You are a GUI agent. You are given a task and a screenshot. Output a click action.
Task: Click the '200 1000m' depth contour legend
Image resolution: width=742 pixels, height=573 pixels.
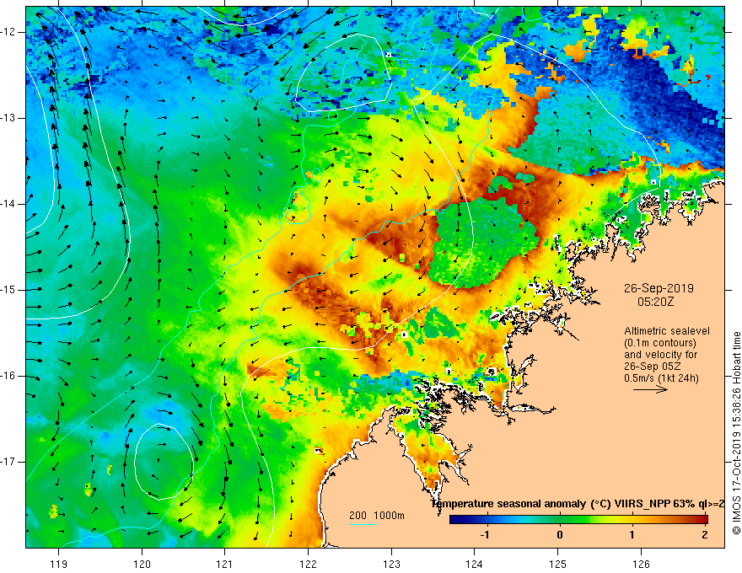coord(377,516)
